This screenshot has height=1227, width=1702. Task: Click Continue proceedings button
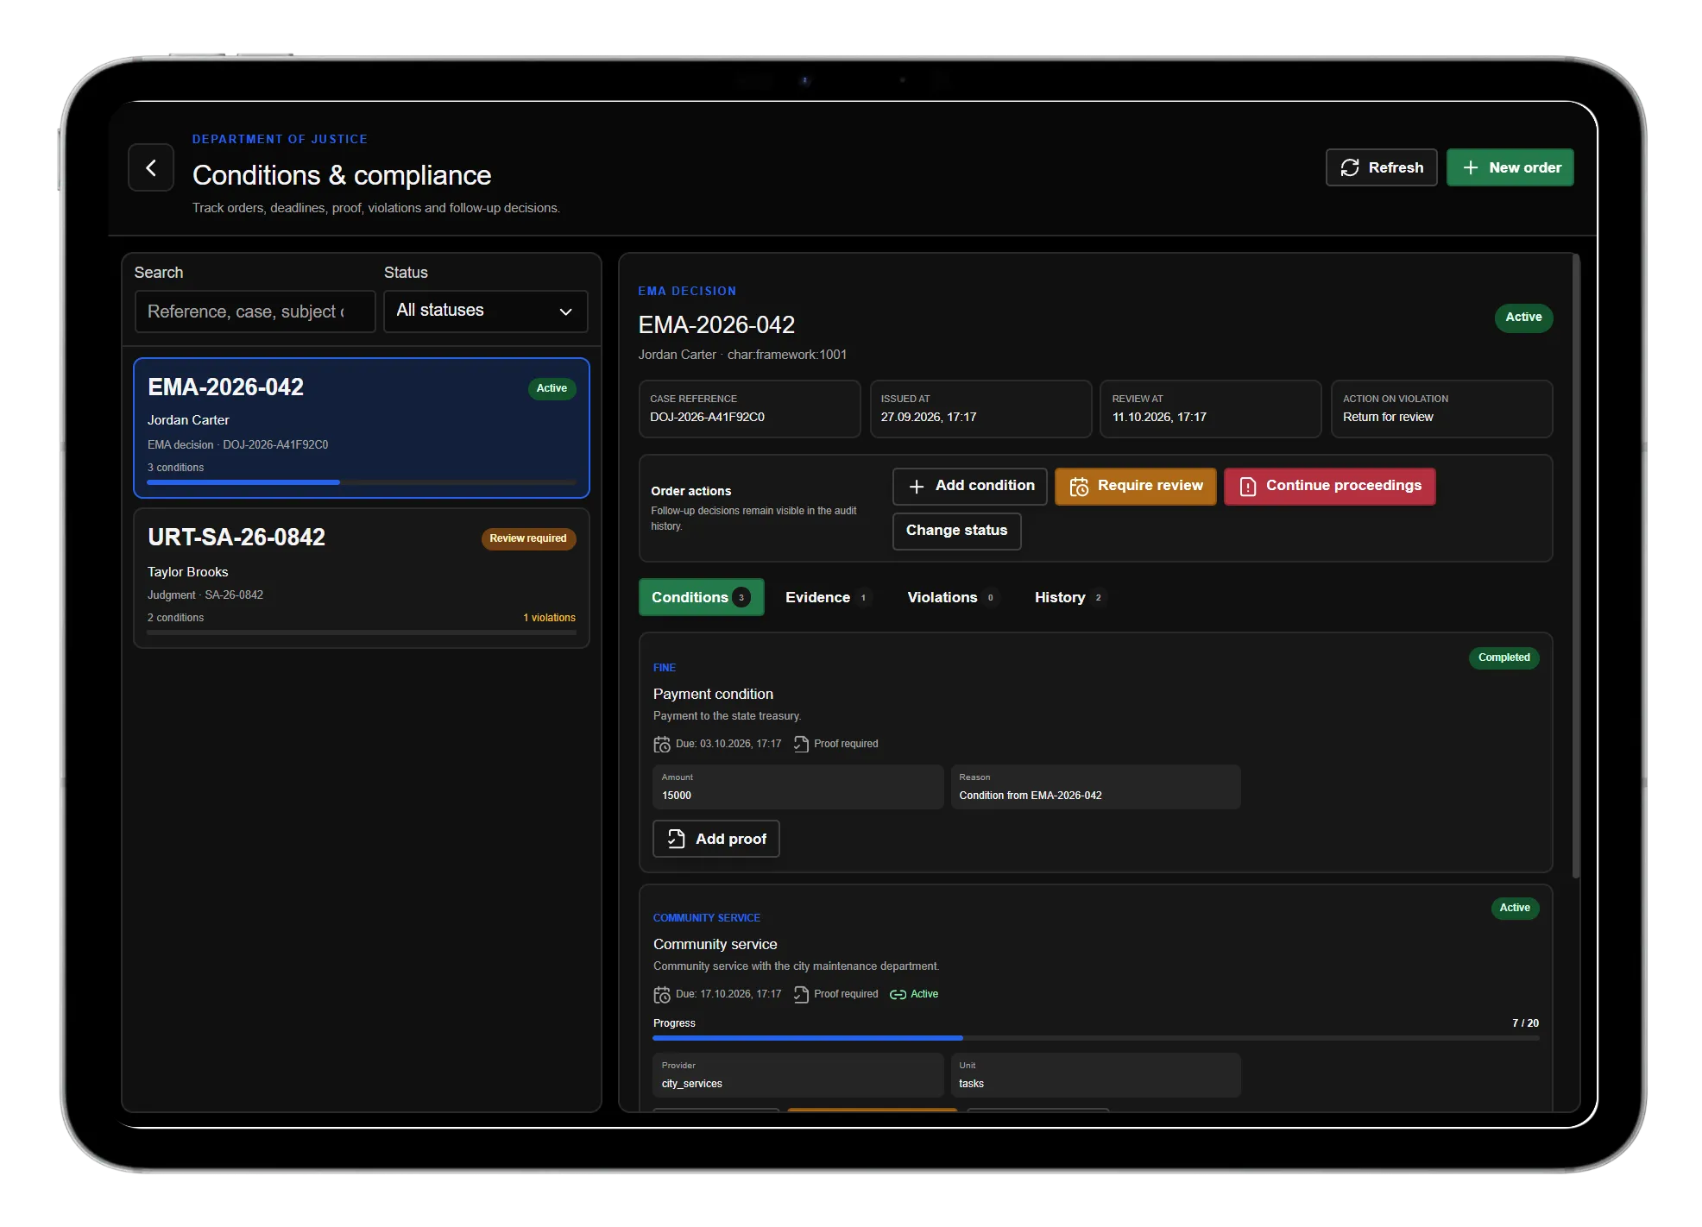coord(1329,486)
